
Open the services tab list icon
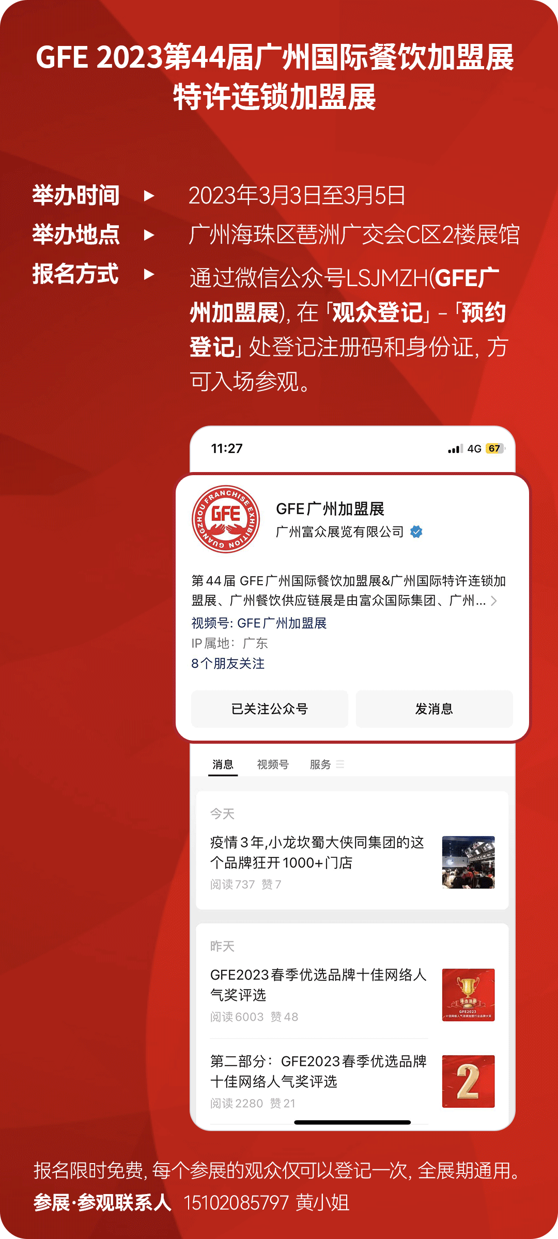click(340, 764)
